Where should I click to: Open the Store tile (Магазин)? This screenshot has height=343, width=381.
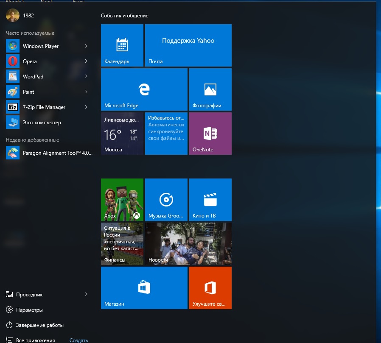[144, 288]
